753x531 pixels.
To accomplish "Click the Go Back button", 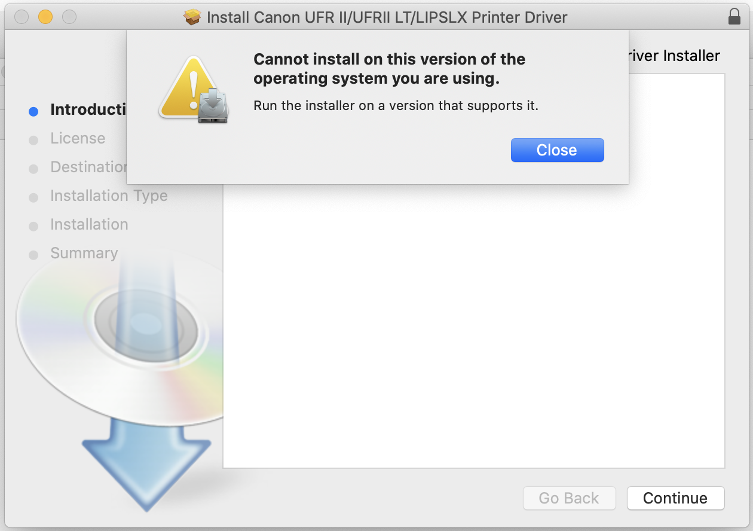I will (x=568, y=498).
